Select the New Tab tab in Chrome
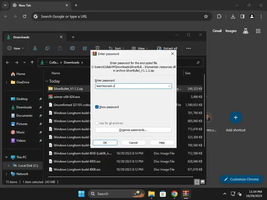 tap(40, 5)
